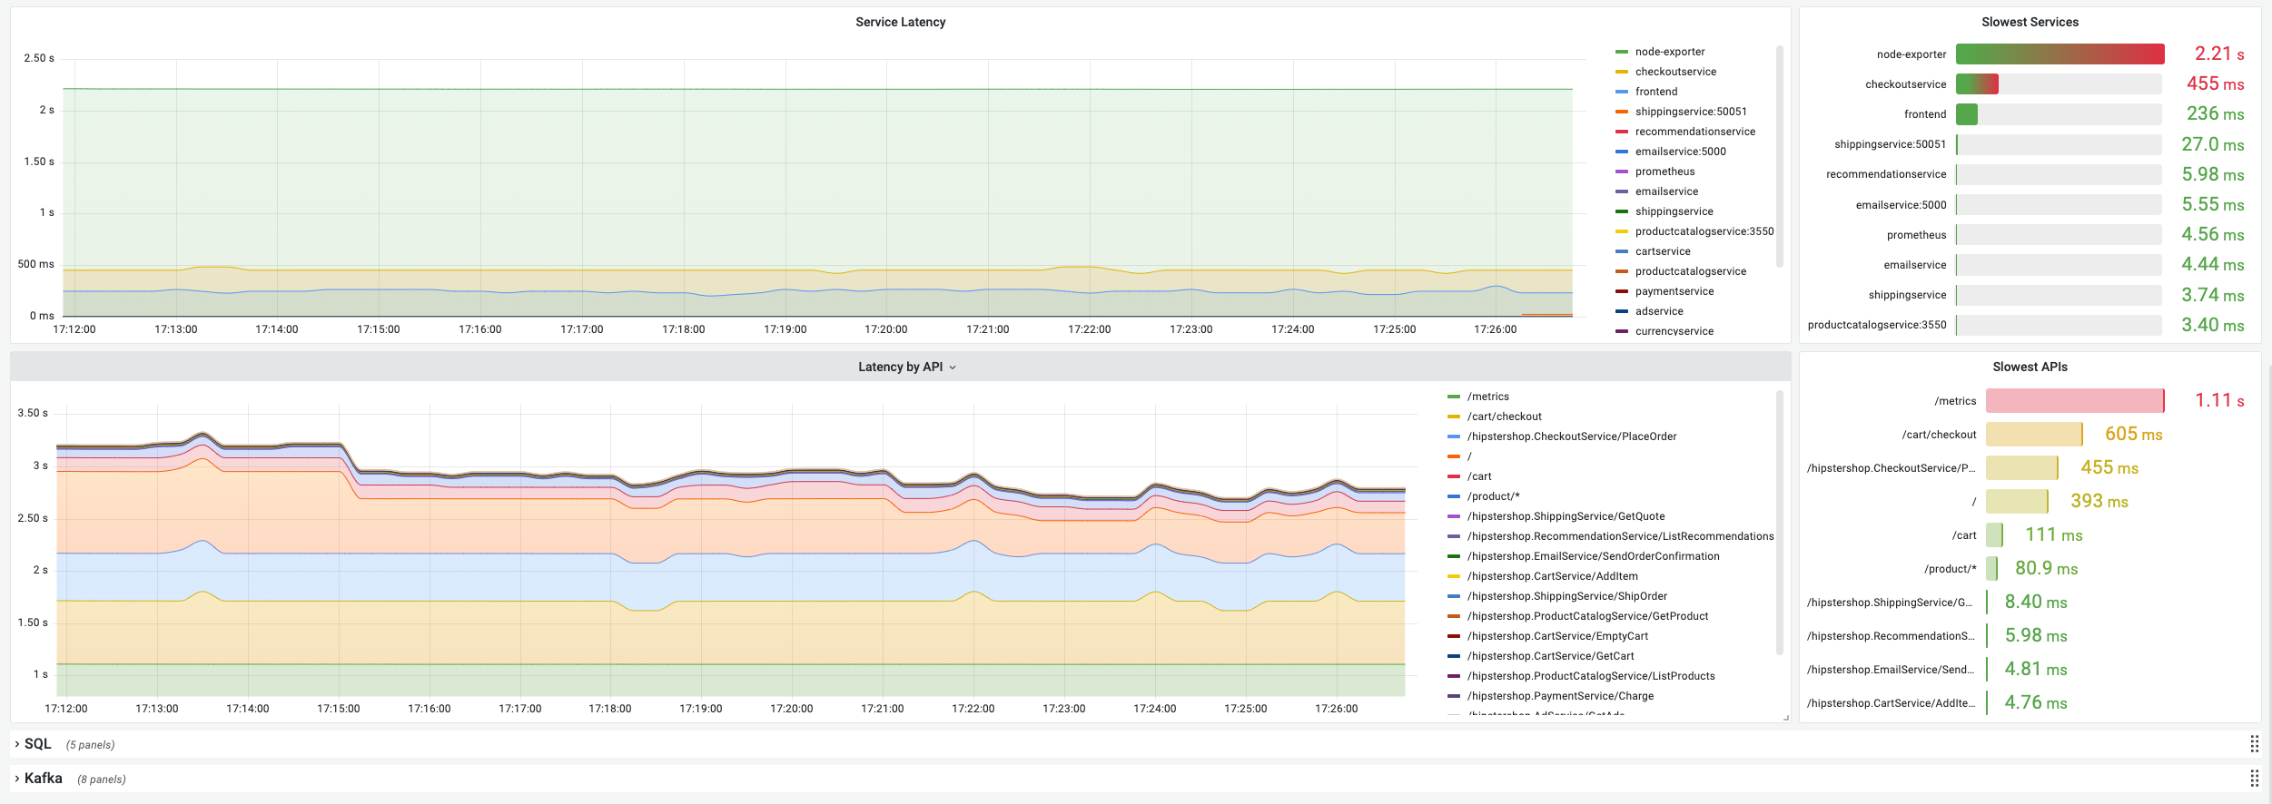This screenshot has height=804, width=2272.
Task: Click the Slowest Services panel title
Action: tap(2030, 22)
